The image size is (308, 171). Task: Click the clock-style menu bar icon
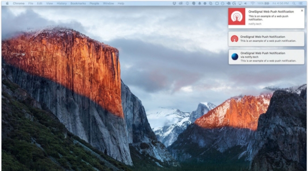point(223,3)
